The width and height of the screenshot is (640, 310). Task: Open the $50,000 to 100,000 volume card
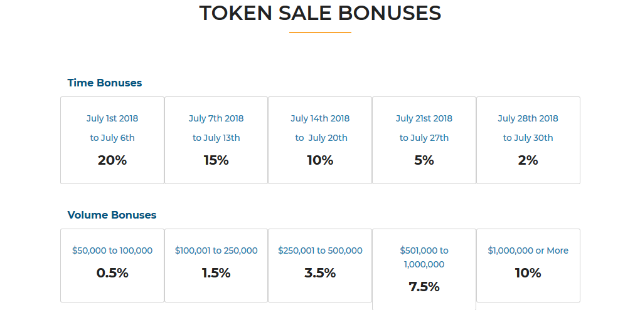(x=112, y=266)
